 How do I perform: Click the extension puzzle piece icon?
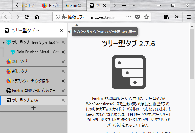pyautogui.click(x=64, y=17)
